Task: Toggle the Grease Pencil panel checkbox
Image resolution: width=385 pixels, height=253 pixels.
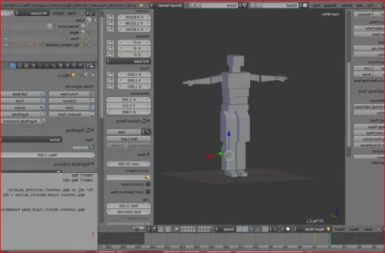Action: pyautogui.click(x=144, y=121)
